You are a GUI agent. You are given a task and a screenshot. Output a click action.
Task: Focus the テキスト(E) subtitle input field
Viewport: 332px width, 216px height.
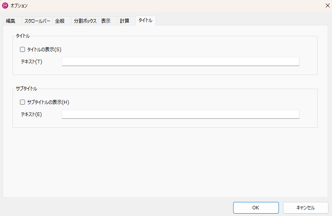pyautogui.click(x=180, y=114)
